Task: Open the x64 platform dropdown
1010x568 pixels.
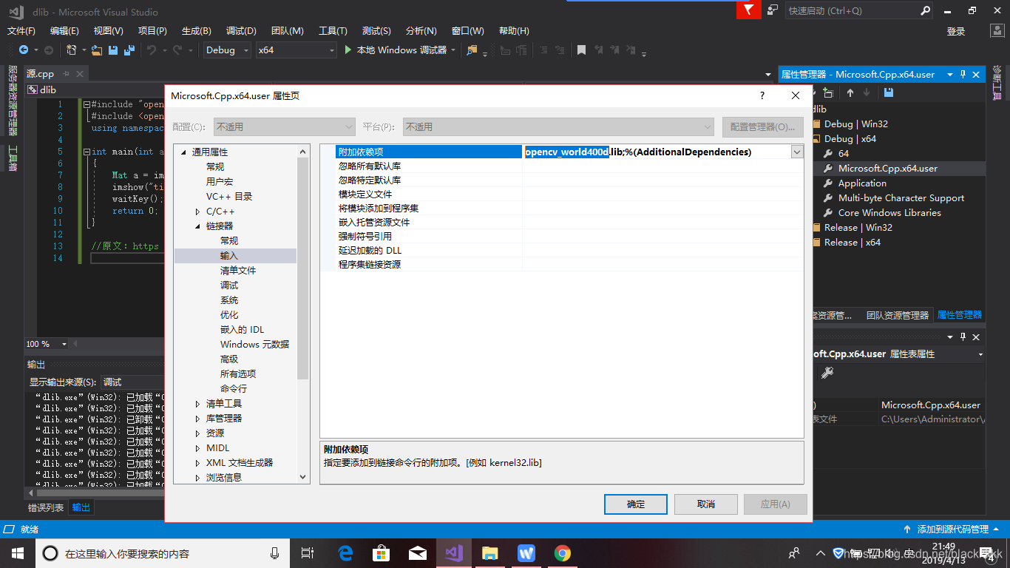Action: [296, 50]
